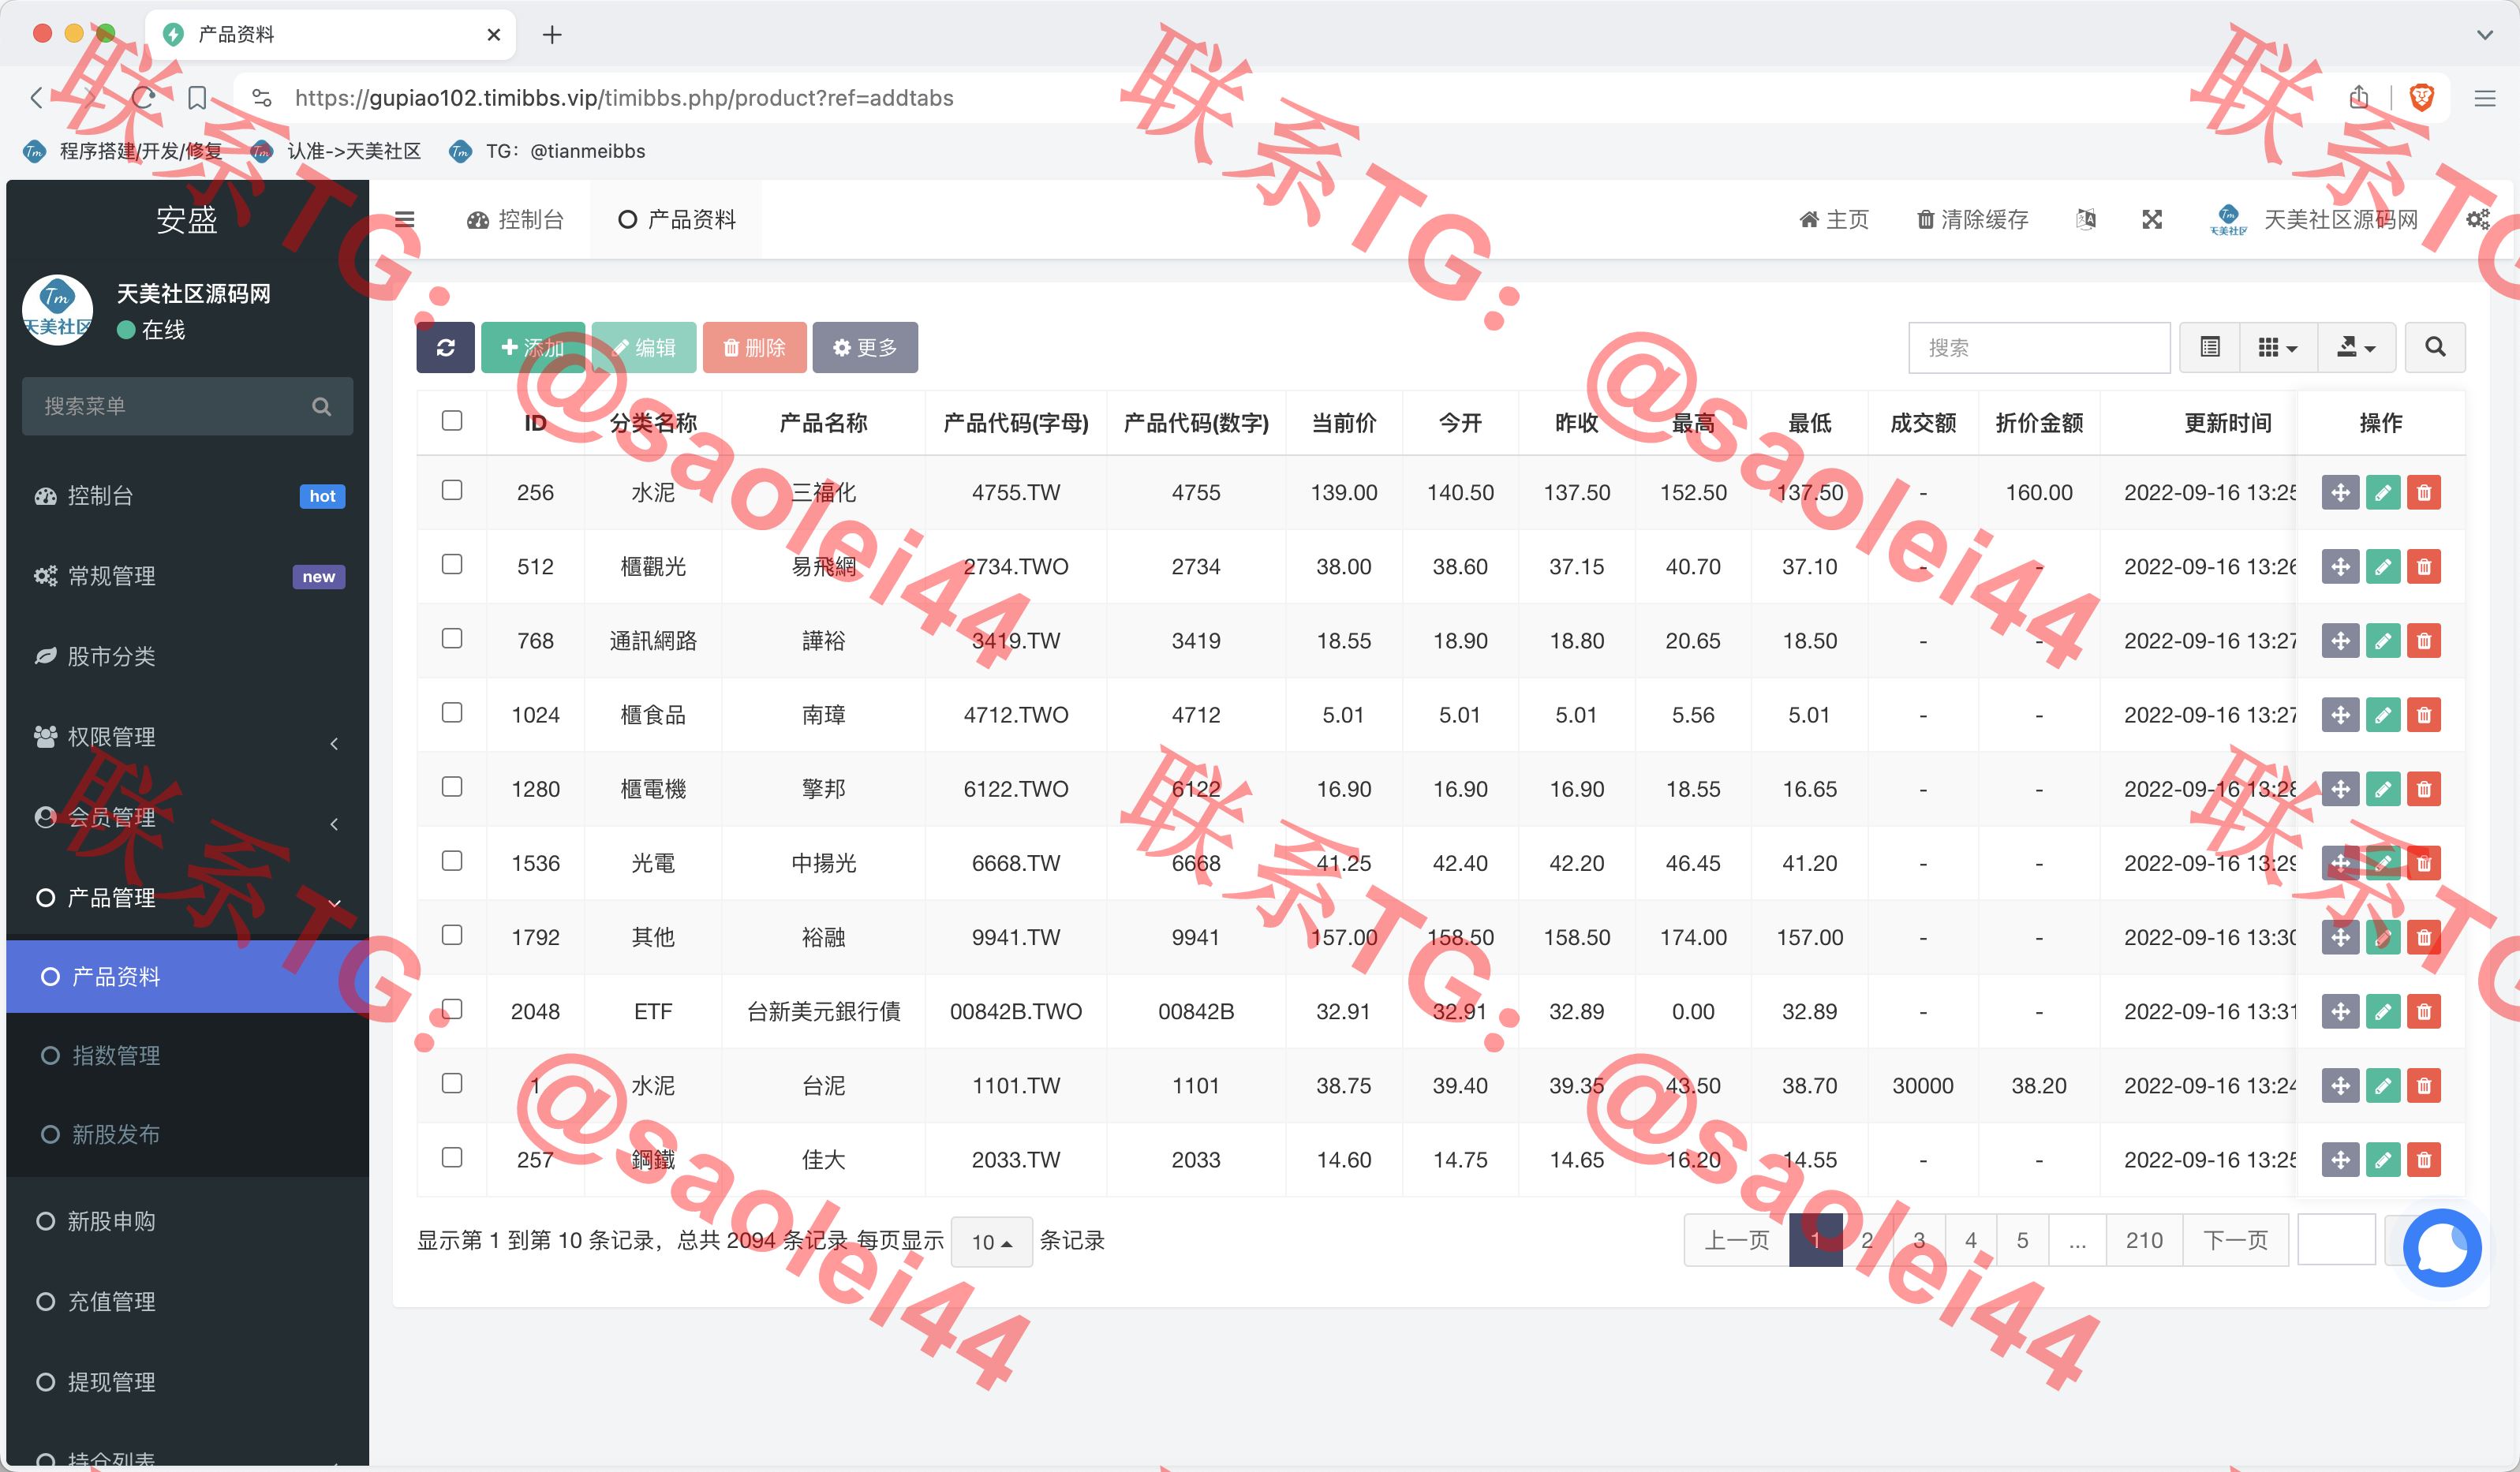
Task: Go to 下一页 next page
Action: click(2236, 1240)
